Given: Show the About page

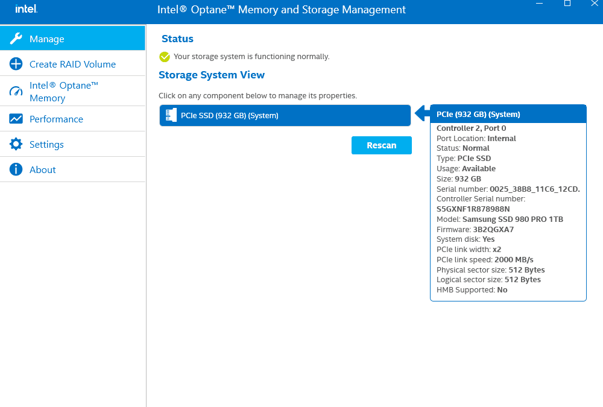Looking at the screenshot, I should pyautogui.click(x=73, y=169).
